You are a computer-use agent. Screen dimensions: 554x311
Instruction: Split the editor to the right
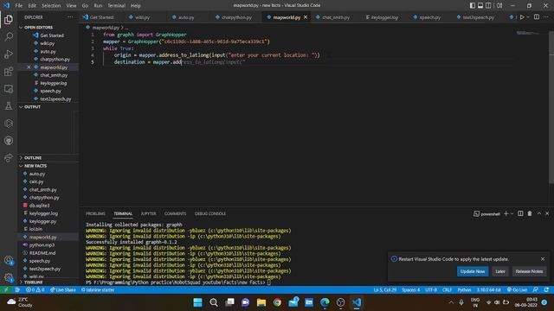537,17
